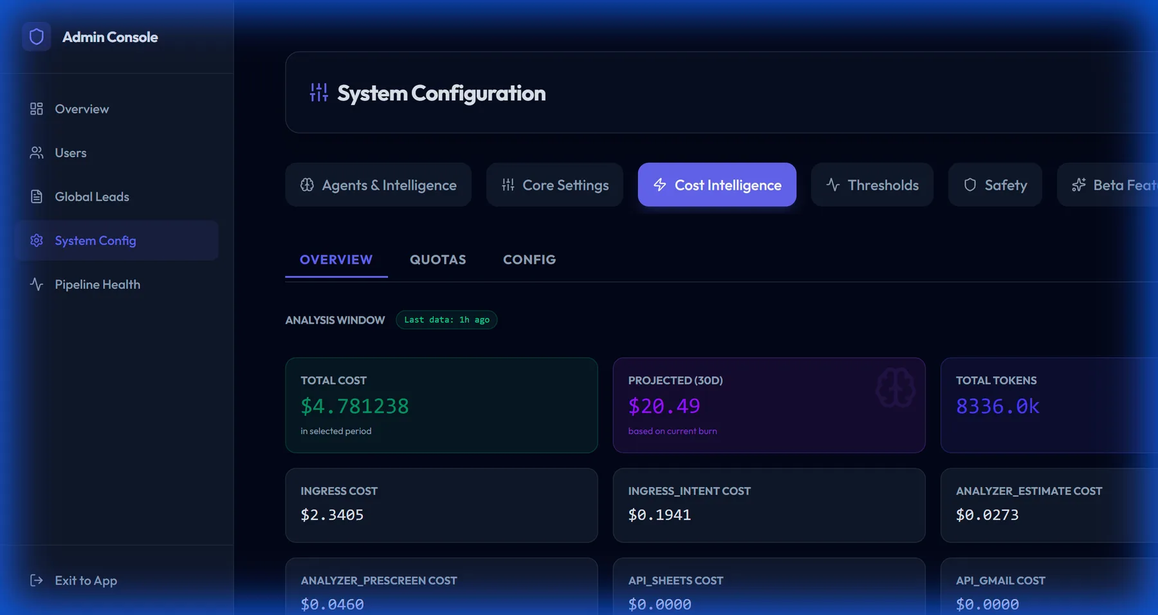Click the Analyzer_Prescreen Cost value $0.0460
This screenshot has height=615, width=1158.
pos(332,604)
